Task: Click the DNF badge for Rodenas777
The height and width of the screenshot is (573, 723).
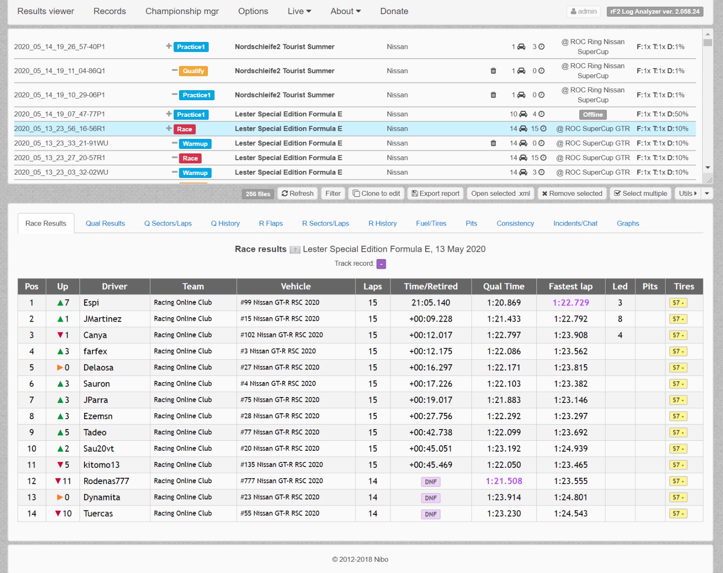Action: pos(431,481)
